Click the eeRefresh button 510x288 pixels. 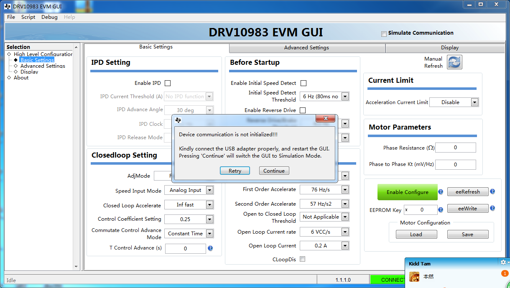click(x=468, y=192)
